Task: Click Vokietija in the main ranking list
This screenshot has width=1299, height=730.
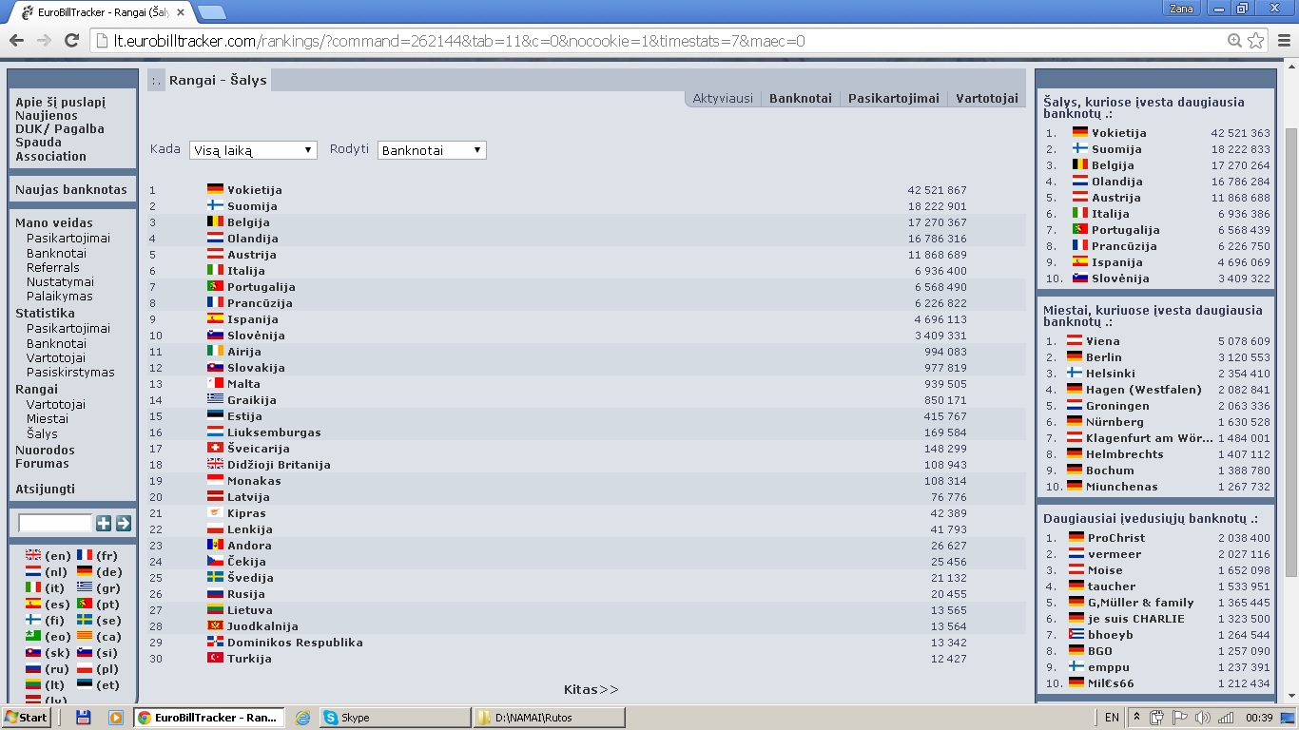Action: (254, 190)
